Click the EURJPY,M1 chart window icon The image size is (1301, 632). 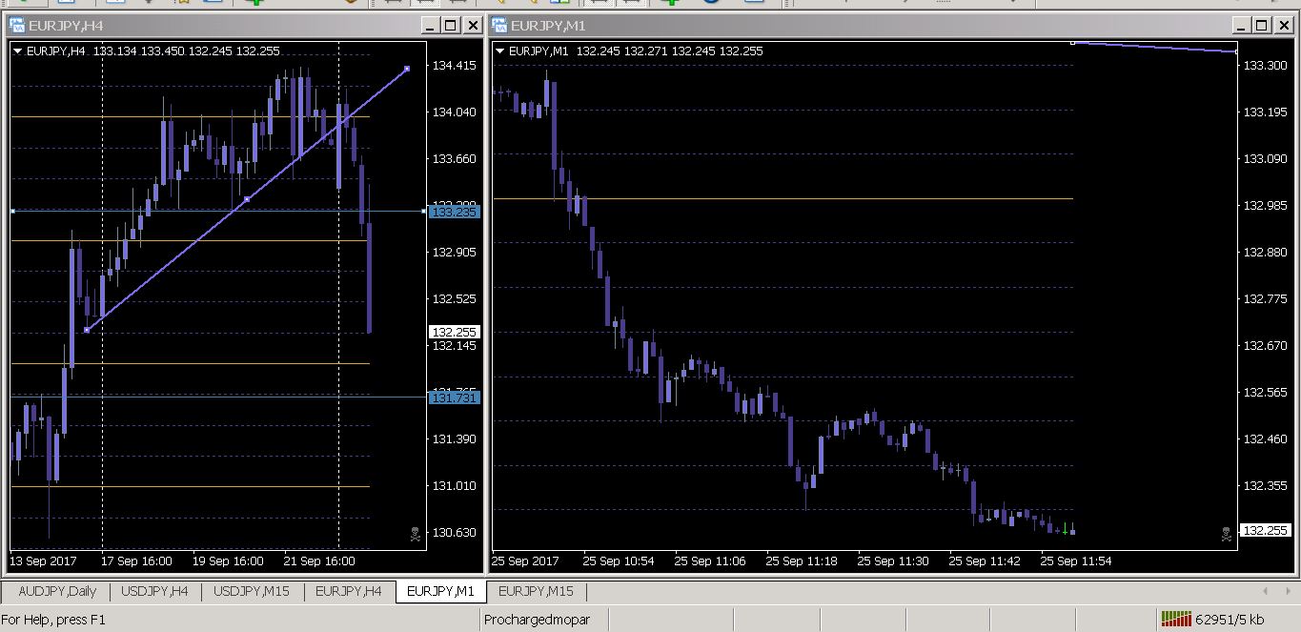tap(499, 26)
